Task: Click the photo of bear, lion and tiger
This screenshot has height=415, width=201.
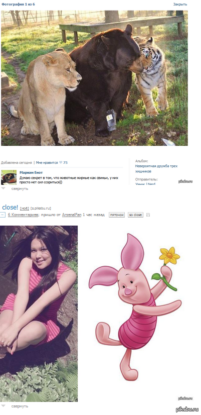Action: coord(94,78)
